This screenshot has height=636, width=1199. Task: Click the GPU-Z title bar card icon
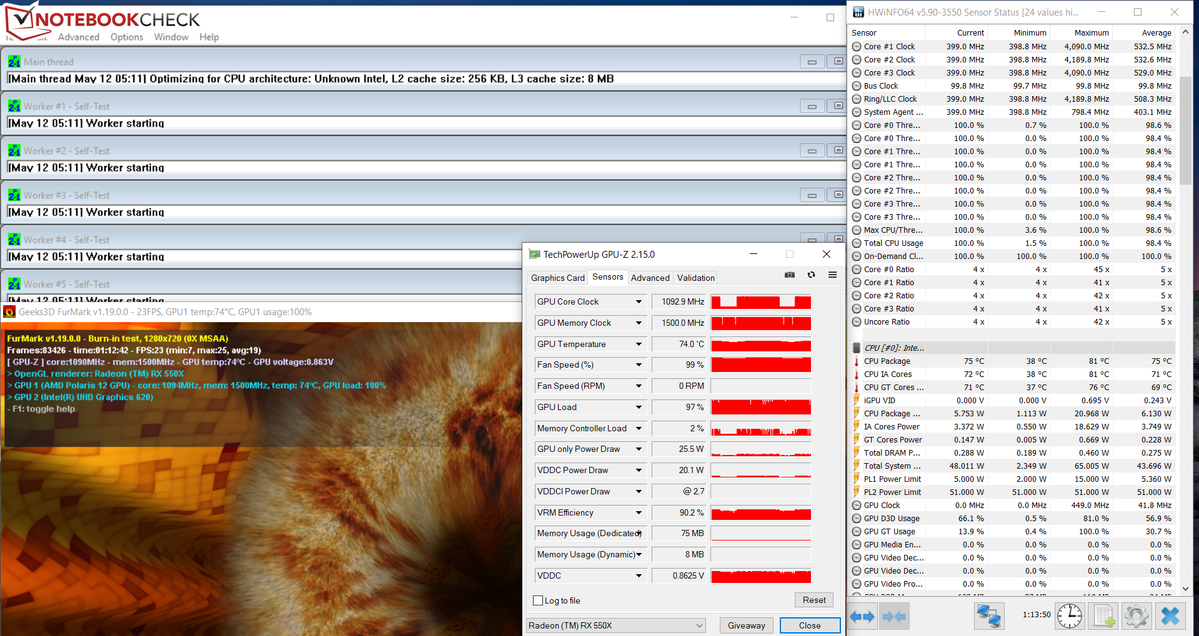coord(534,254)
